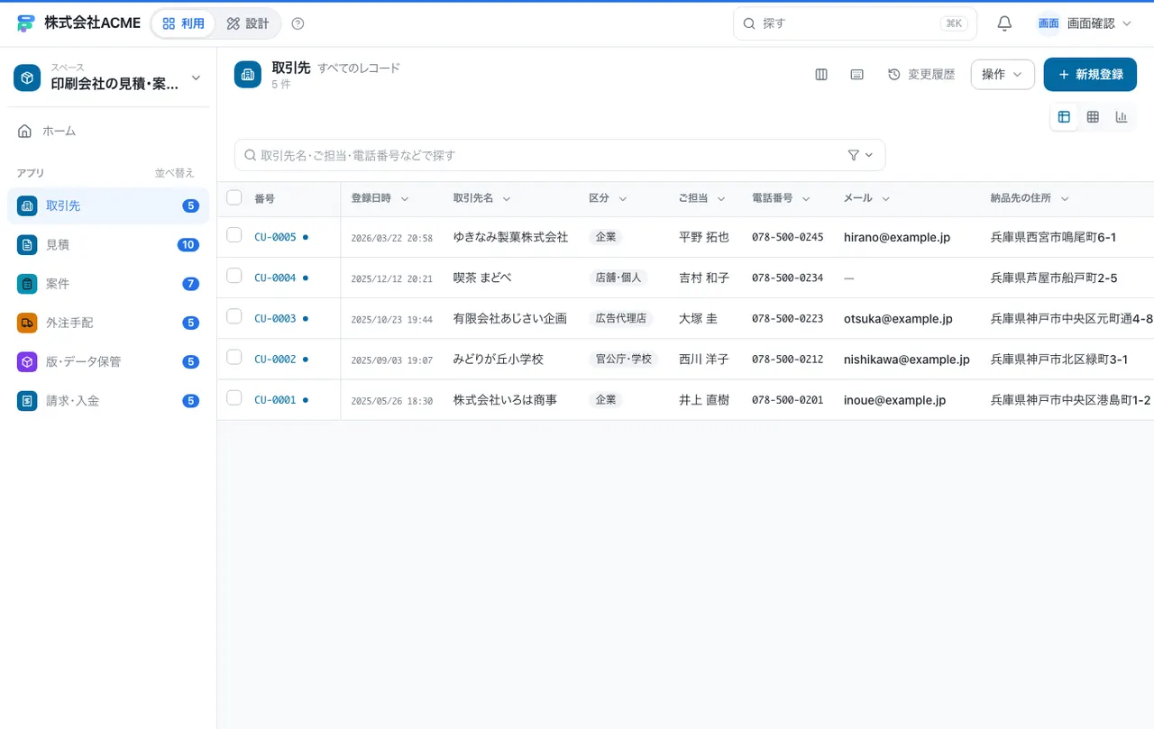Open the 区分 column menu
This screenshot has height=729, width=1154.
click(x=623, y=198)
